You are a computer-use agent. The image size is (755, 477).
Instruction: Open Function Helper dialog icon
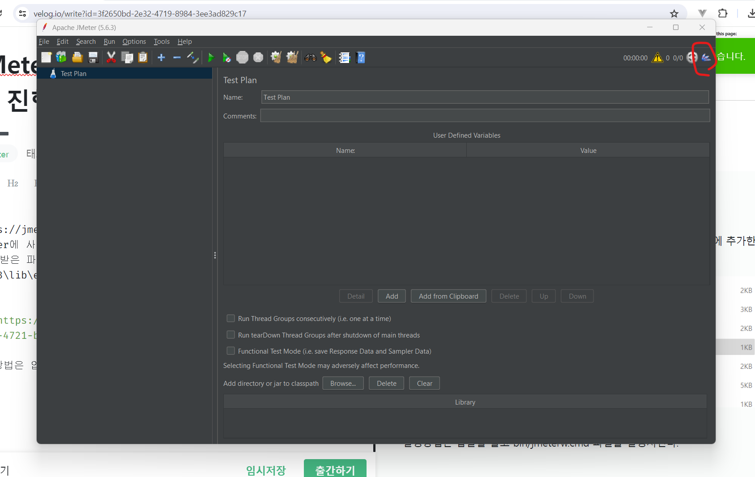coord(344,57)
